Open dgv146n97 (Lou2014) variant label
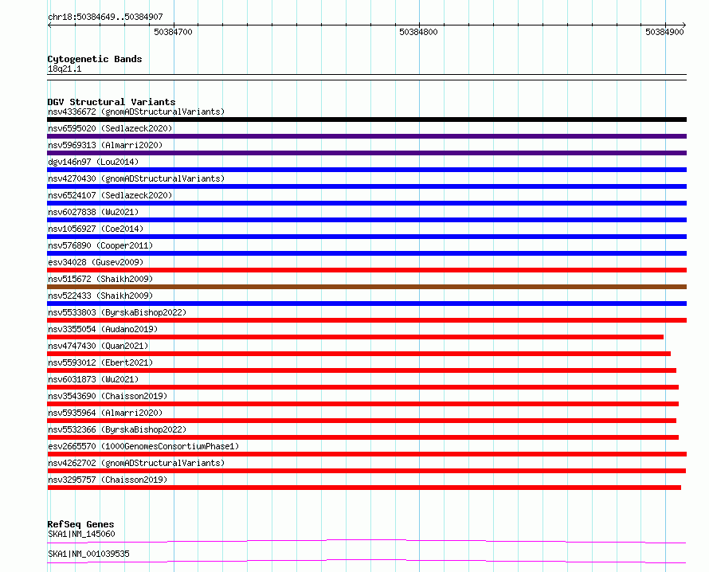Viewport: 709px width, 572px height. (x=93, y=162)
